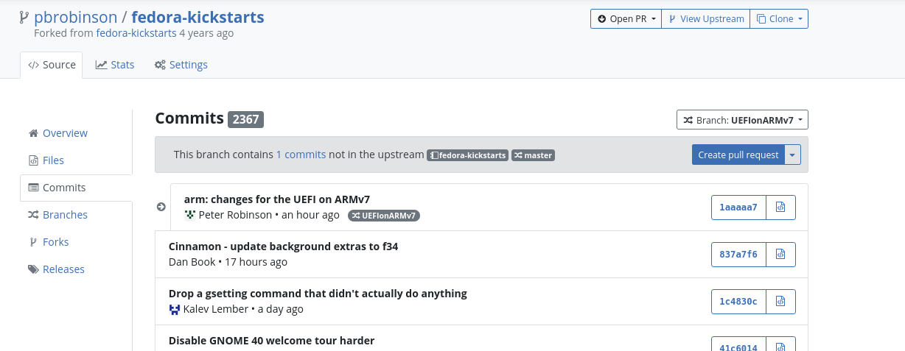Browse files icon next to commit 1c4830c
This screenshot has height=351, width=905.
pos(781,302)
